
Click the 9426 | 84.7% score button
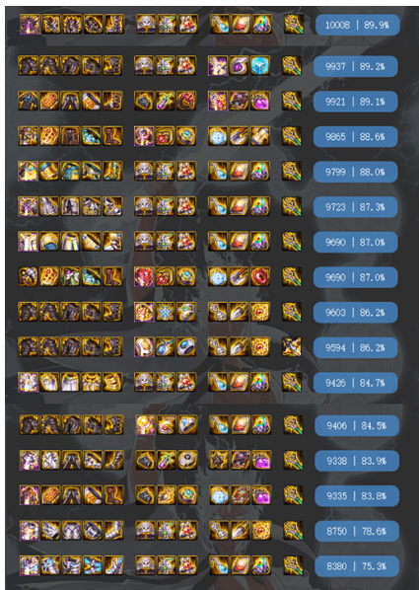tap(356, 383)
